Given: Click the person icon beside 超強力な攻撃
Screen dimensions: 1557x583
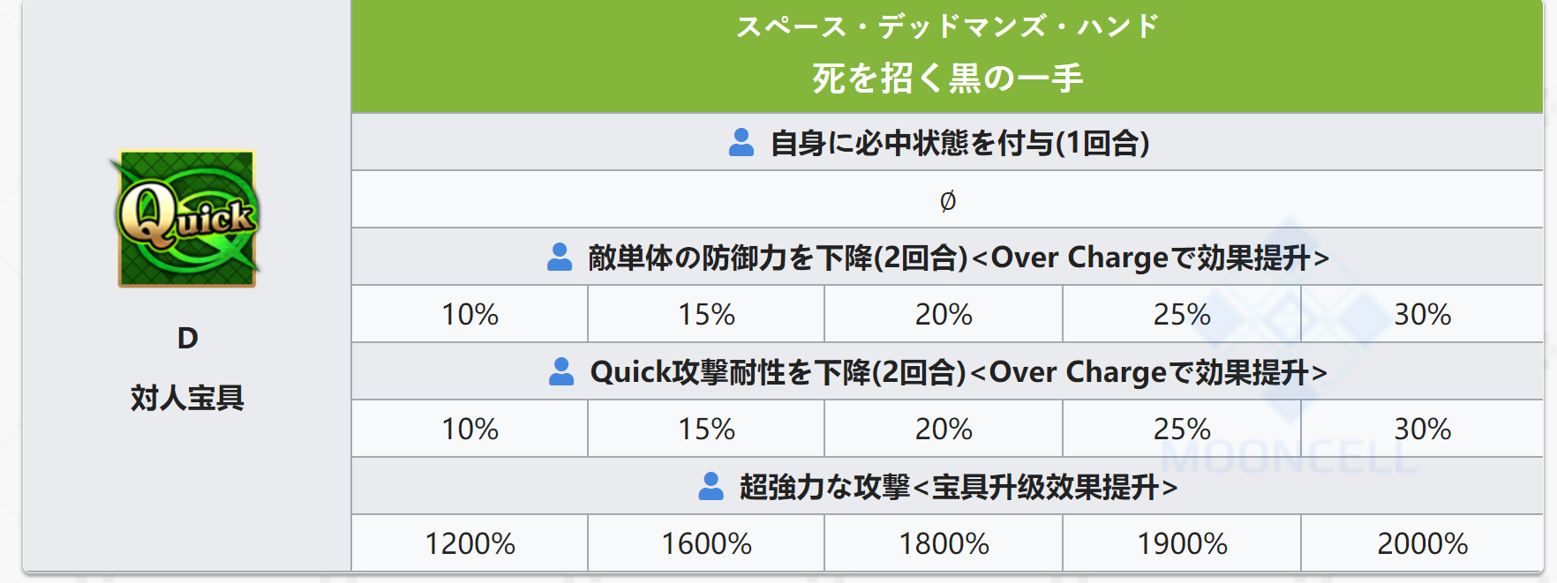Looking at the screenshot, I should (711, 486).
